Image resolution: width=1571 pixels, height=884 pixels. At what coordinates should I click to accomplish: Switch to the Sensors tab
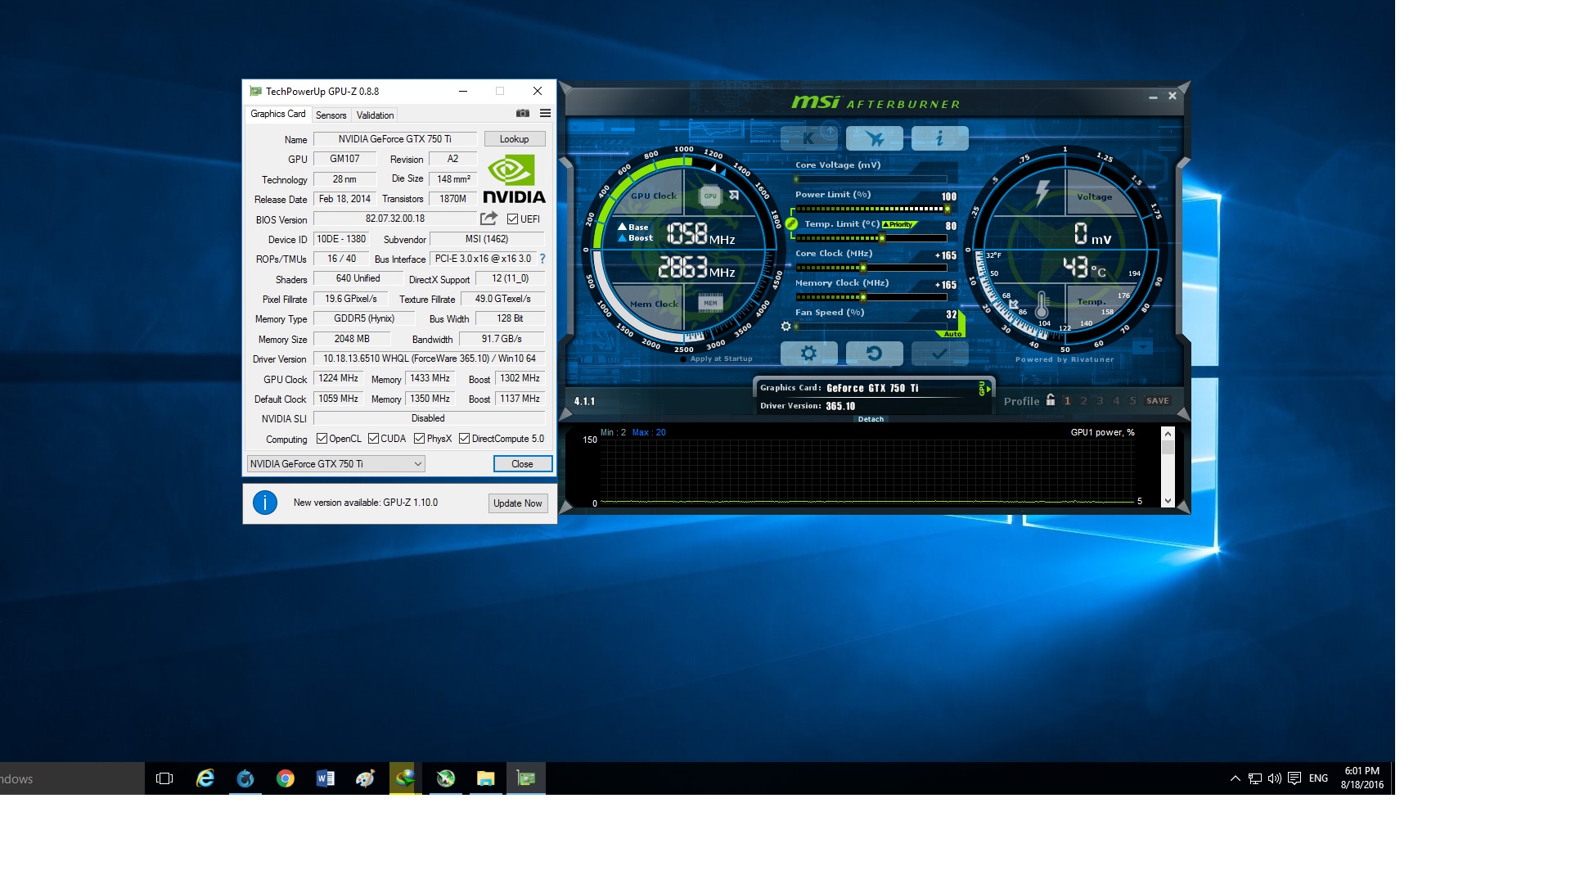click(331, 115)
